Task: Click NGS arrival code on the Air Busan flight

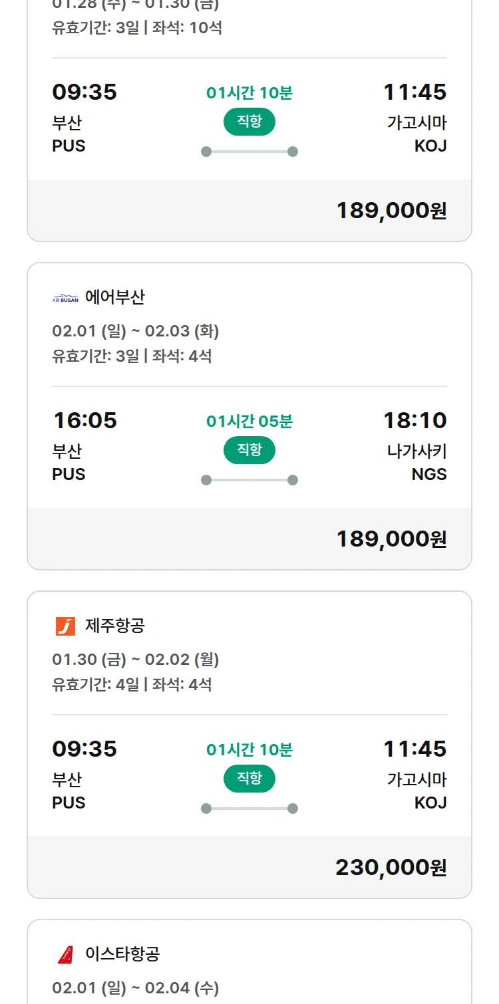Action: tap(430, 474)
